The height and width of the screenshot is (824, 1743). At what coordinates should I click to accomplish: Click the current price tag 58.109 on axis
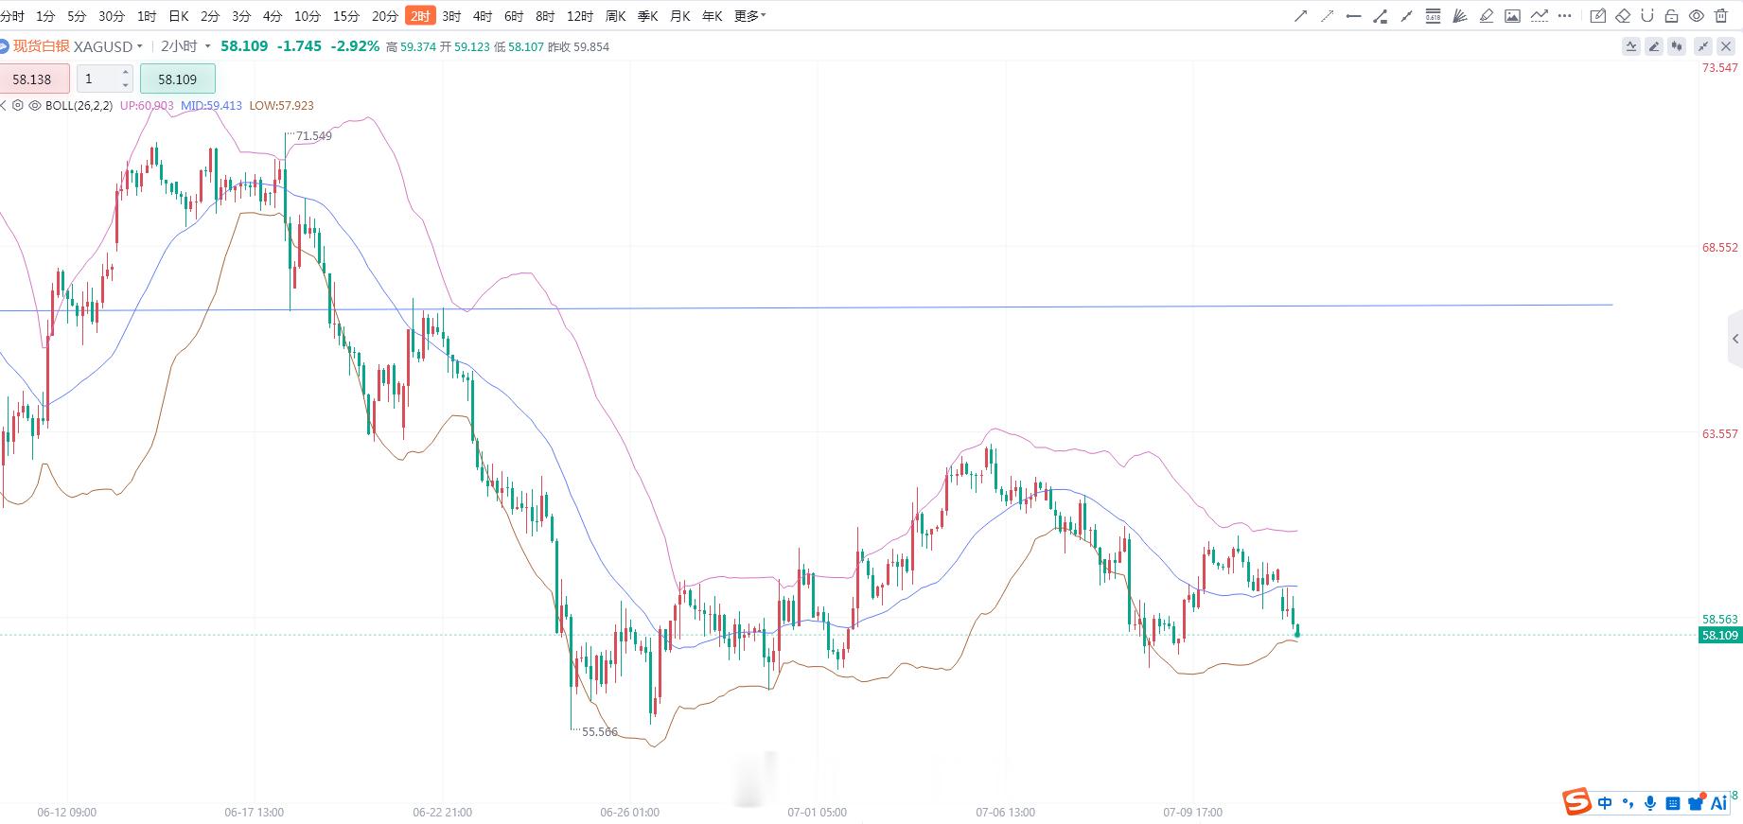(x=1720, y=636)
